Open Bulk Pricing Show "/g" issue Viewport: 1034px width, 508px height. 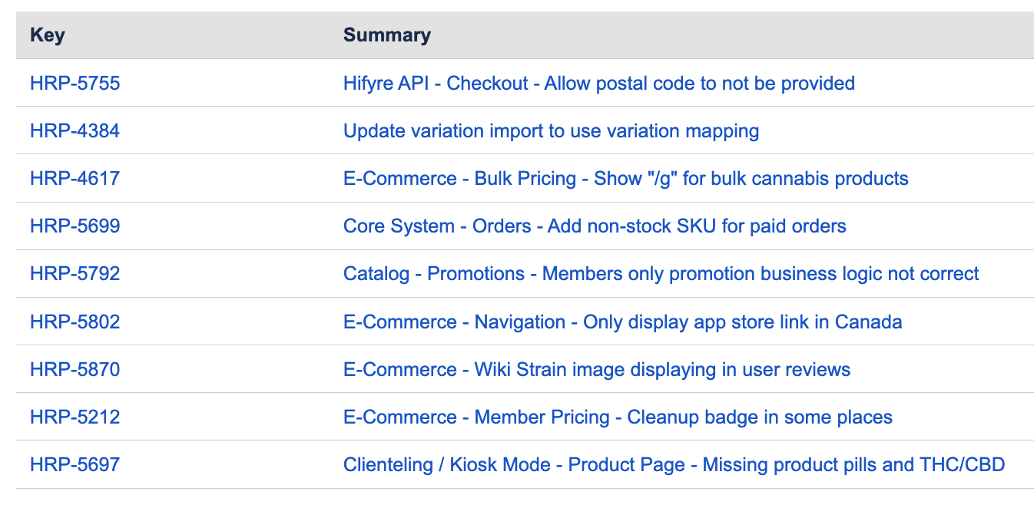(x=625, y=178)
